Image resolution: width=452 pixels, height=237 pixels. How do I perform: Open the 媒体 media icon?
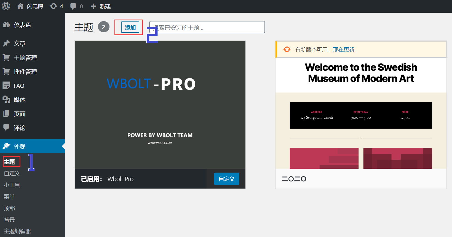tap(6, 100)
